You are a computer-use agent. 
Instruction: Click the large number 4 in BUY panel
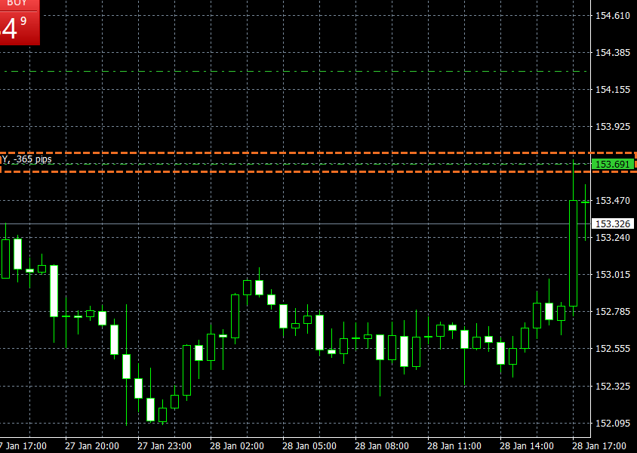(11, 29)
